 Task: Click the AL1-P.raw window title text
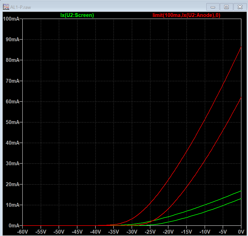click(21, 7)
